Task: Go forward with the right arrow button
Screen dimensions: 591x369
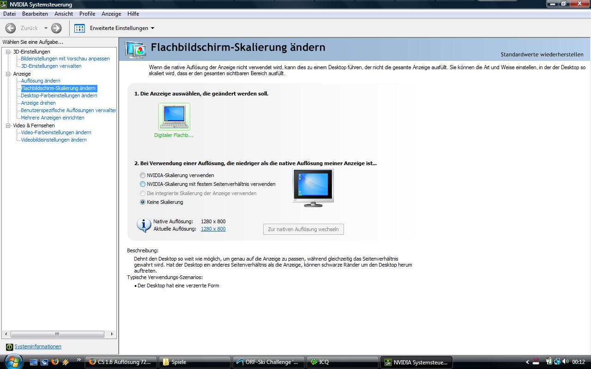Action: pos(56,28)
